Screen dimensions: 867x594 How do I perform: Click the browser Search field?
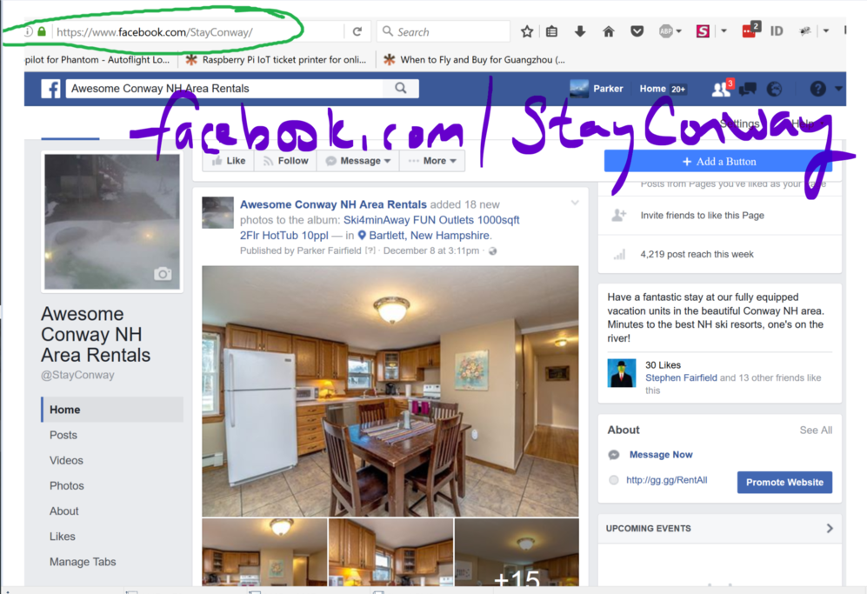444,31
